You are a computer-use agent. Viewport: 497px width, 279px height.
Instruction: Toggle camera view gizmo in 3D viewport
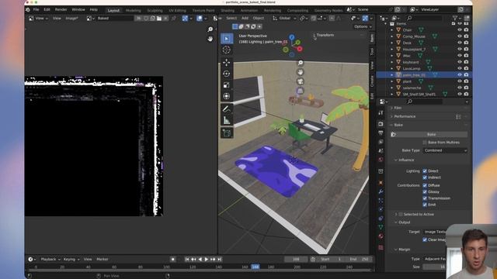click(301, 81)
